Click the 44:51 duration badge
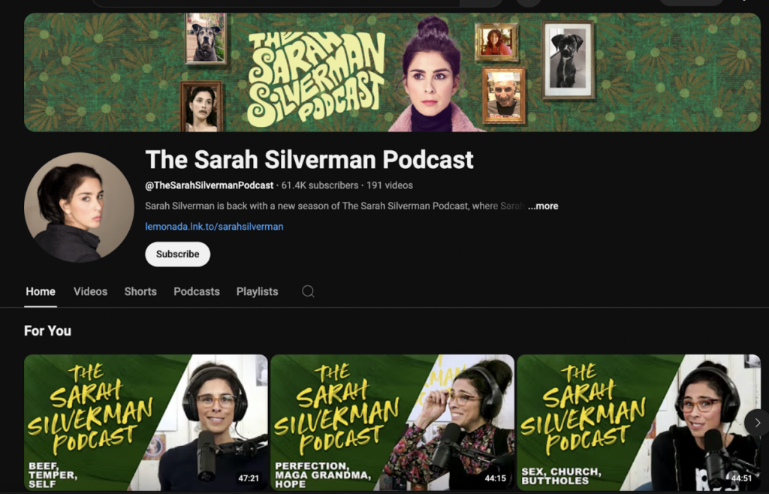This screenshot has width=769, height=494. pos(741,477)
